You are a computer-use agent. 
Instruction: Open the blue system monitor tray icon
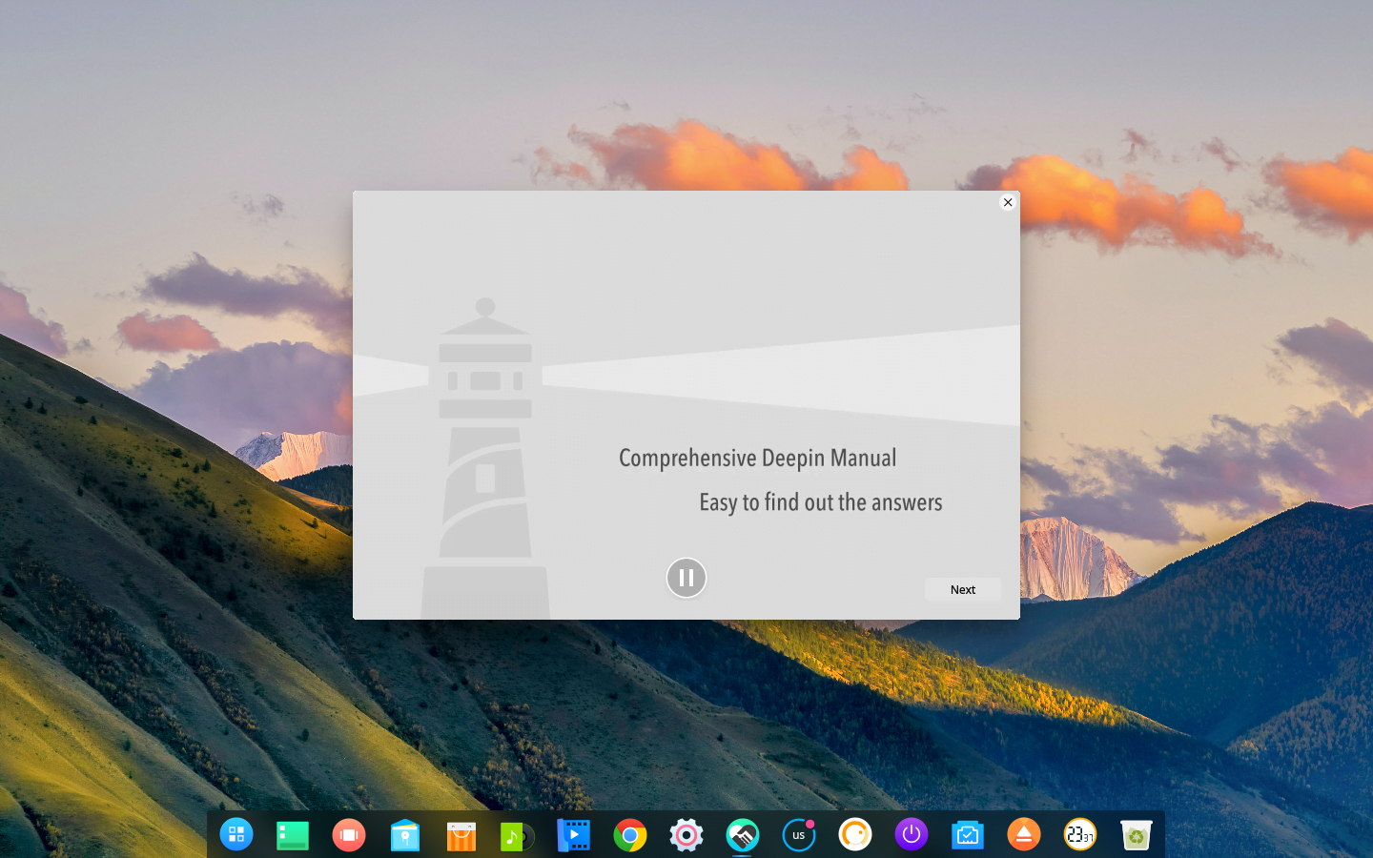[968, 836]
